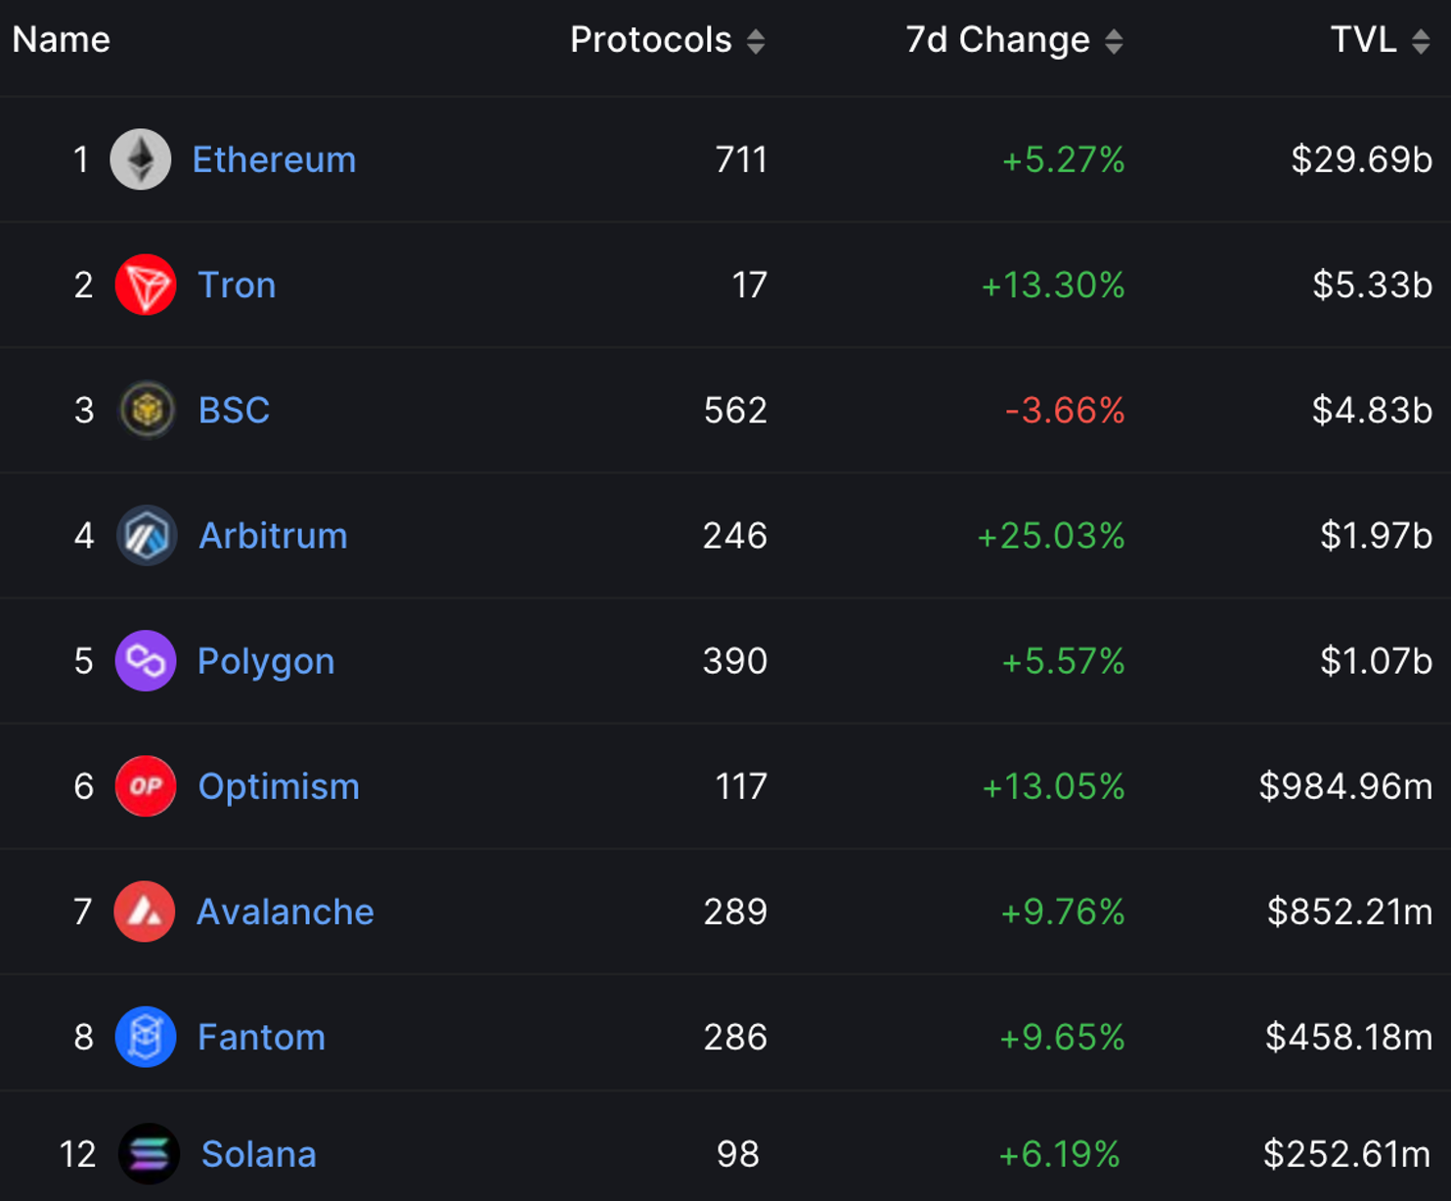Open the Ethereum chain link
This screenshot has width=1451, height=1201.
(274, 159)
